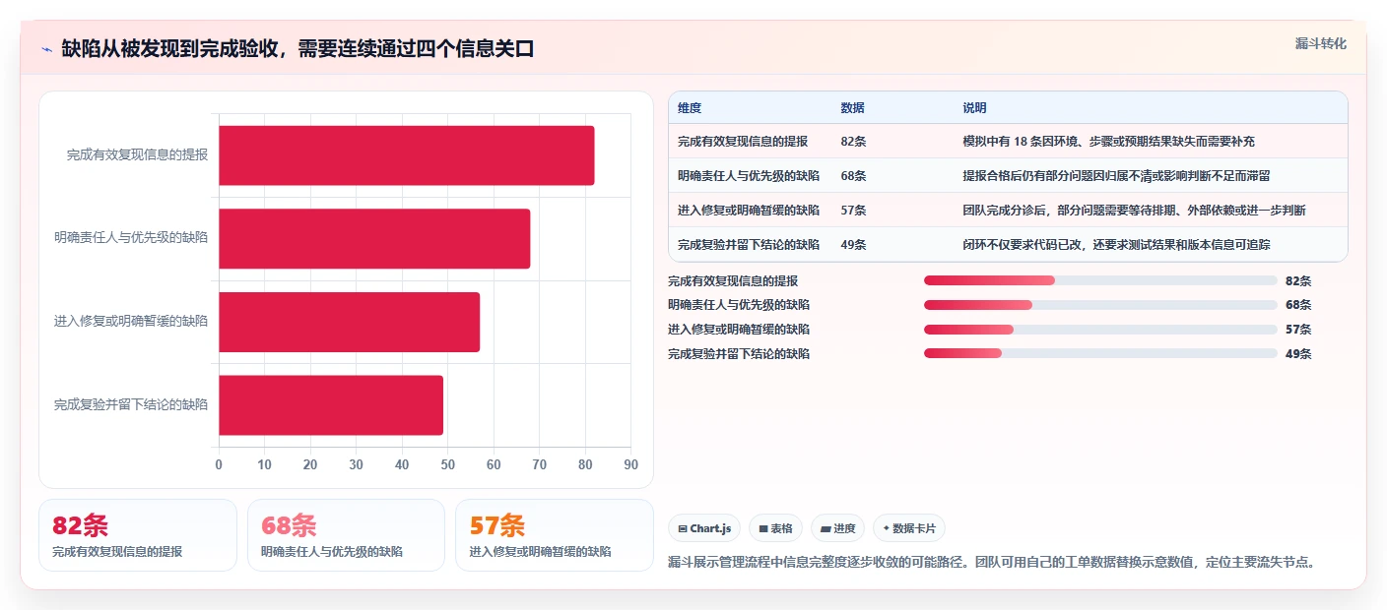Click the 57条 cell in the table

[853, 211]
